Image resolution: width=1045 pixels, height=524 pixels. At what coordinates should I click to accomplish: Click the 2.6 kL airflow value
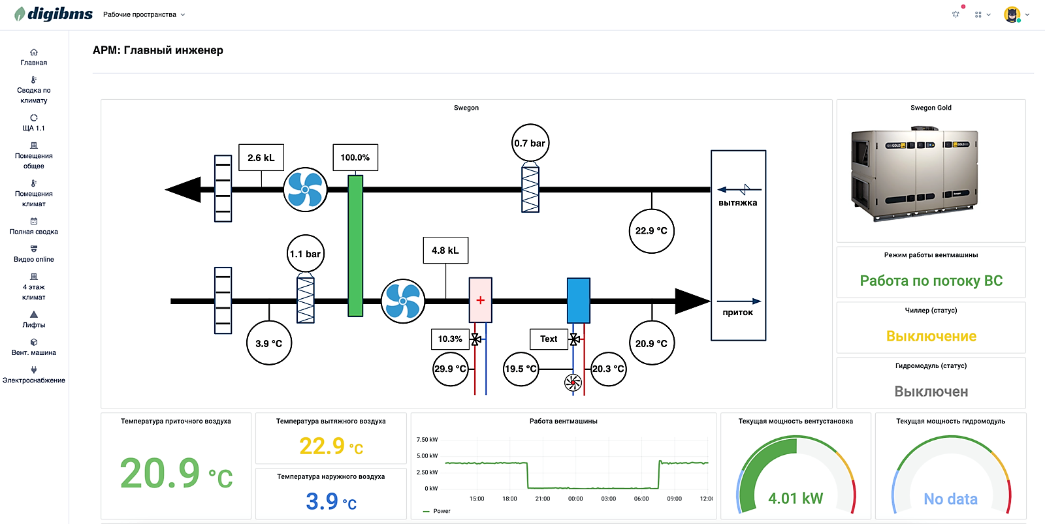pos(261,157)
